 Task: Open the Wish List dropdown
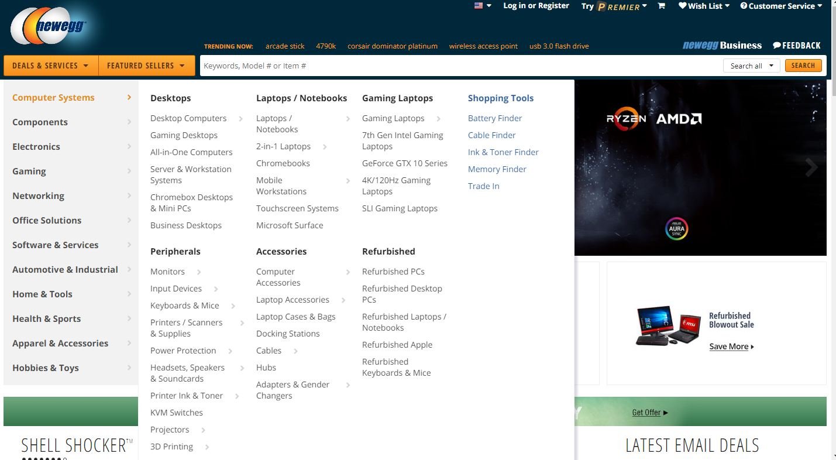pyautogui.click(x=704, y=6)
